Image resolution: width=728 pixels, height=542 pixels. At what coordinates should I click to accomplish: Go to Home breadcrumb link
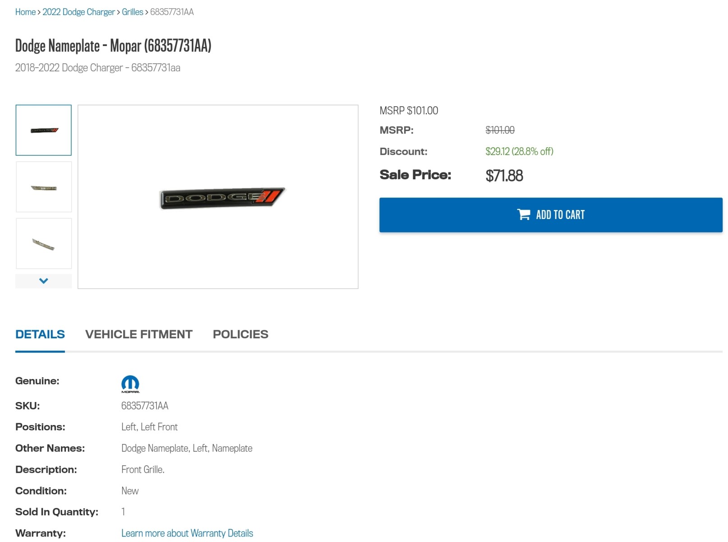tap(25, 12)
